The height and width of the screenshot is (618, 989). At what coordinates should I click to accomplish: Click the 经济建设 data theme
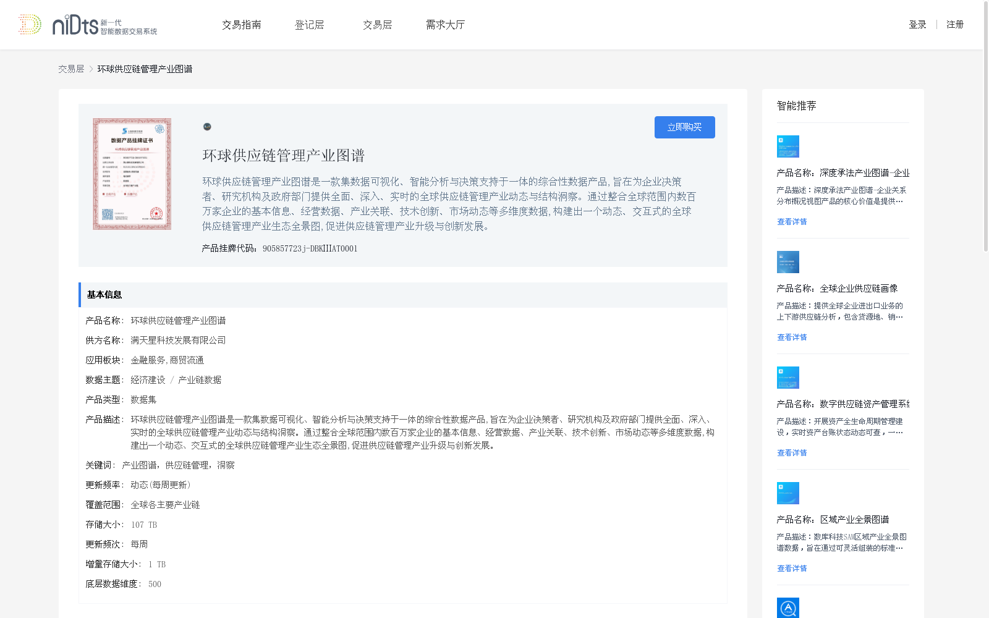click(x=148, y=380)
